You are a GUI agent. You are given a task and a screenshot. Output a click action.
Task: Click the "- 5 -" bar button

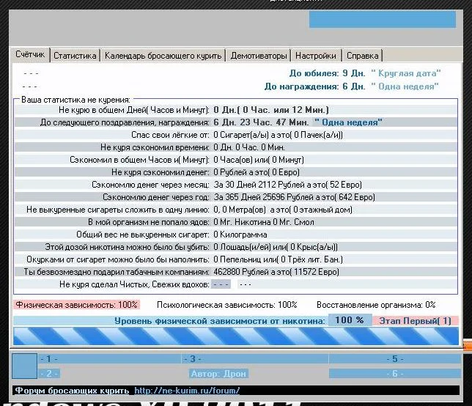point(395,359)
